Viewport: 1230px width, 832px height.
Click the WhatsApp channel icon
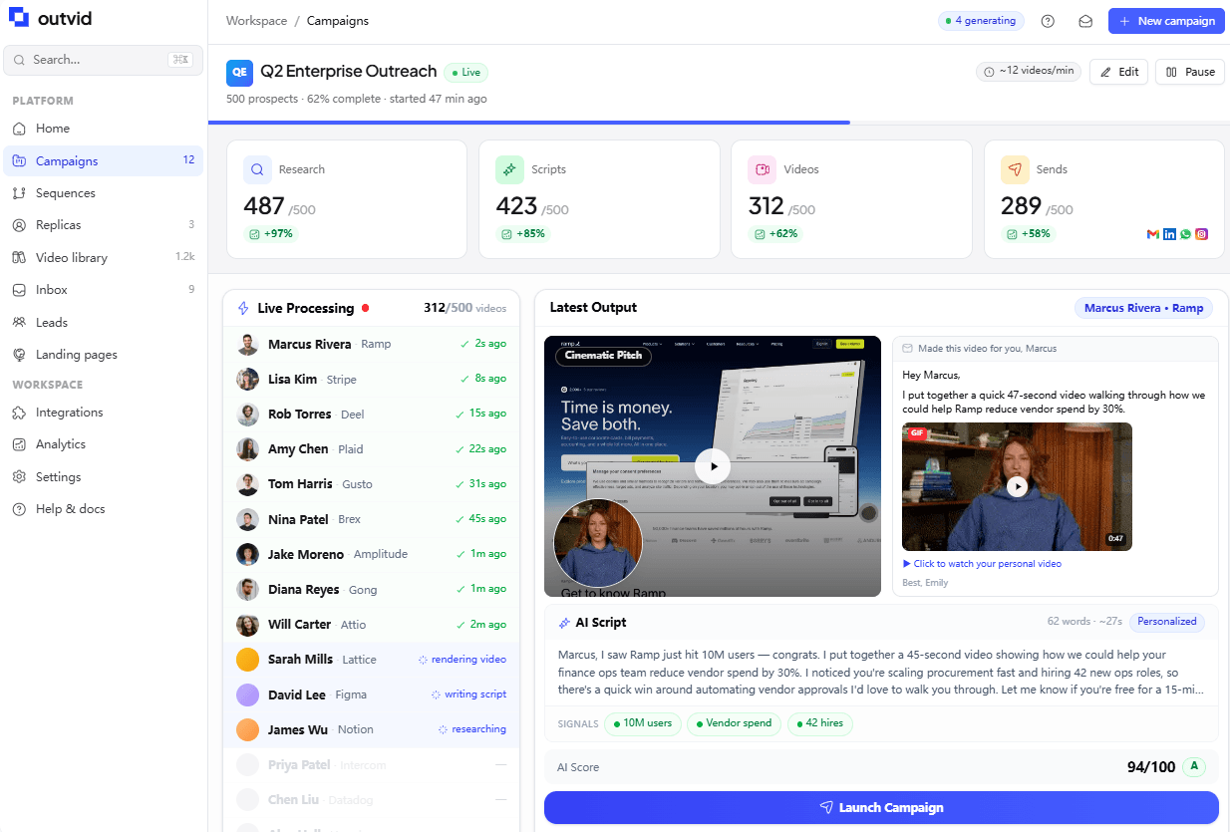pos(1185,234)
